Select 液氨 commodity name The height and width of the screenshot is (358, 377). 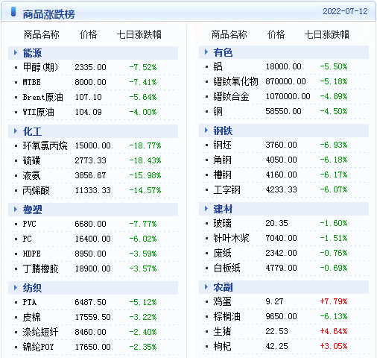coord(31,175)
